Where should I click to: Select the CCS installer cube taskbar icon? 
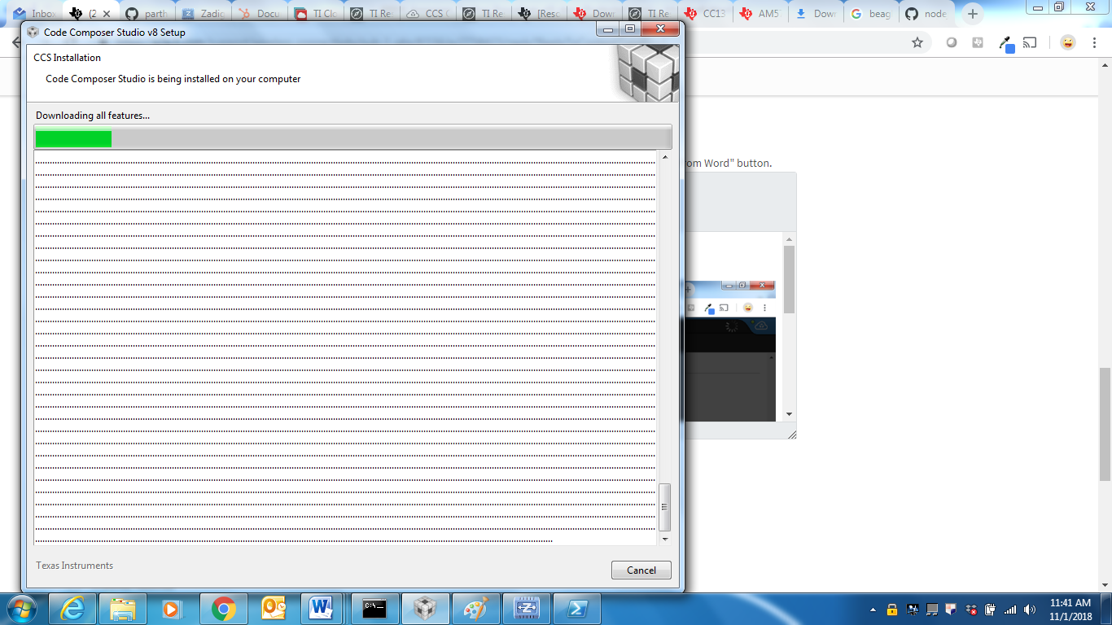point(425,609)
